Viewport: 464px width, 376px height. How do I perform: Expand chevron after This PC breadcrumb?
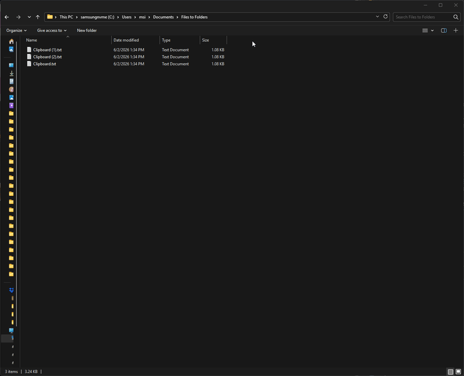coord(77,17)
